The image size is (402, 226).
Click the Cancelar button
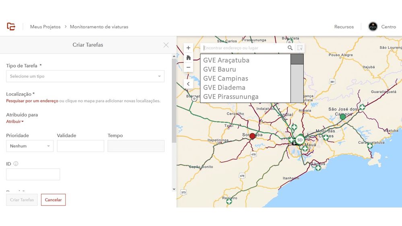click(x=53, y=200)
